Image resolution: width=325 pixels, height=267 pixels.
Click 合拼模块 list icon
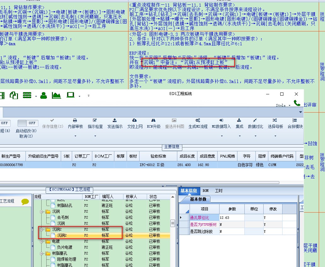[x=294, y=120]
